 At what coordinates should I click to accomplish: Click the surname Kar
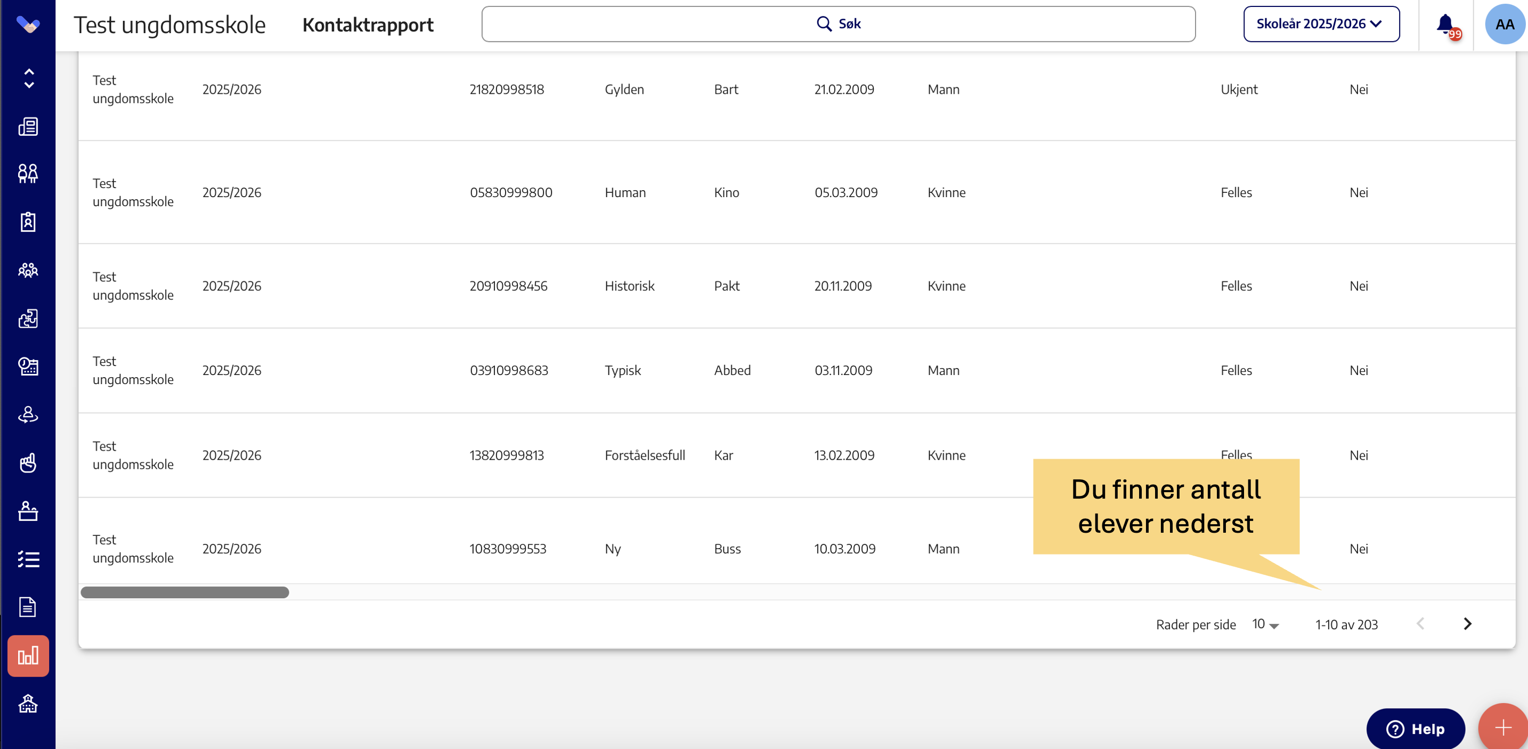724,455
